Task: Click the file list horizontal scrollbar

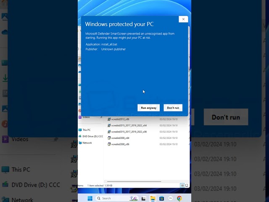Action: click(134, 181)
